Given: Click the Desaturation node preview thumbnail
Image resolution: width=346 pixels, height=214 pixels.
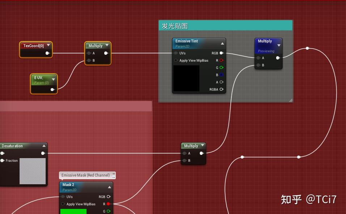Looking at the screenshot, I should click(x=33, y=171).
